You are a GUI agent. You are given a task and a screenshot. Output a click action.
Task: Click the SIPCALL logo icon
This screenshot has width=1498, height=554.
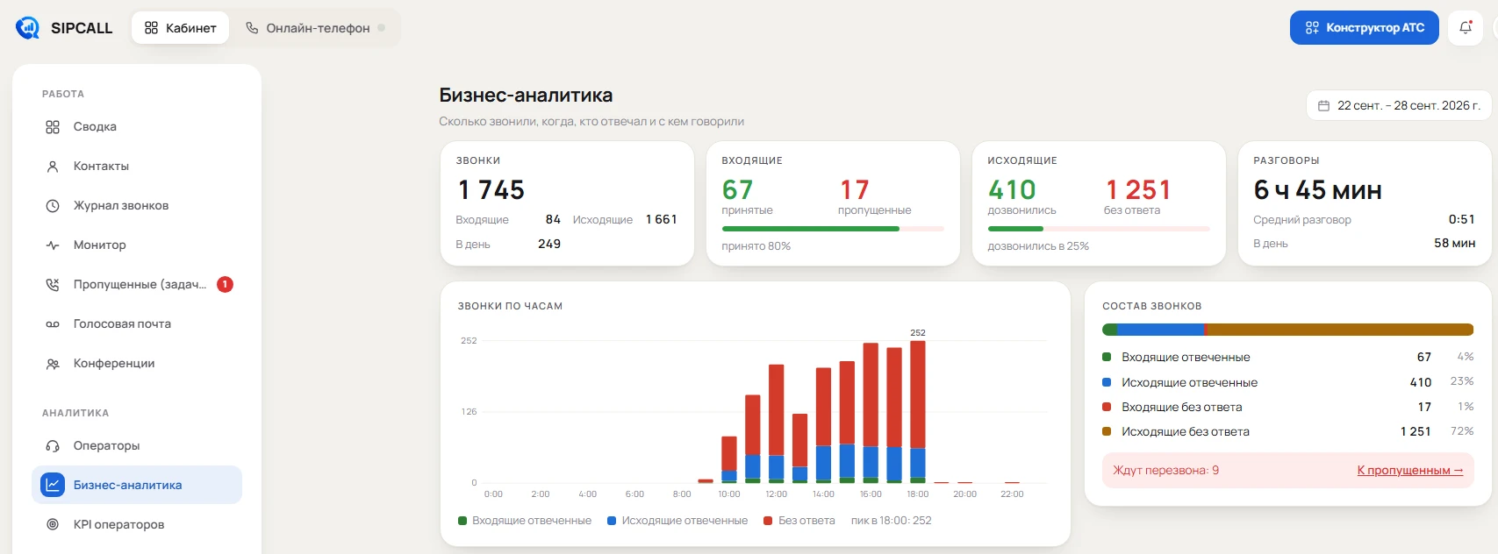(28, 28)
